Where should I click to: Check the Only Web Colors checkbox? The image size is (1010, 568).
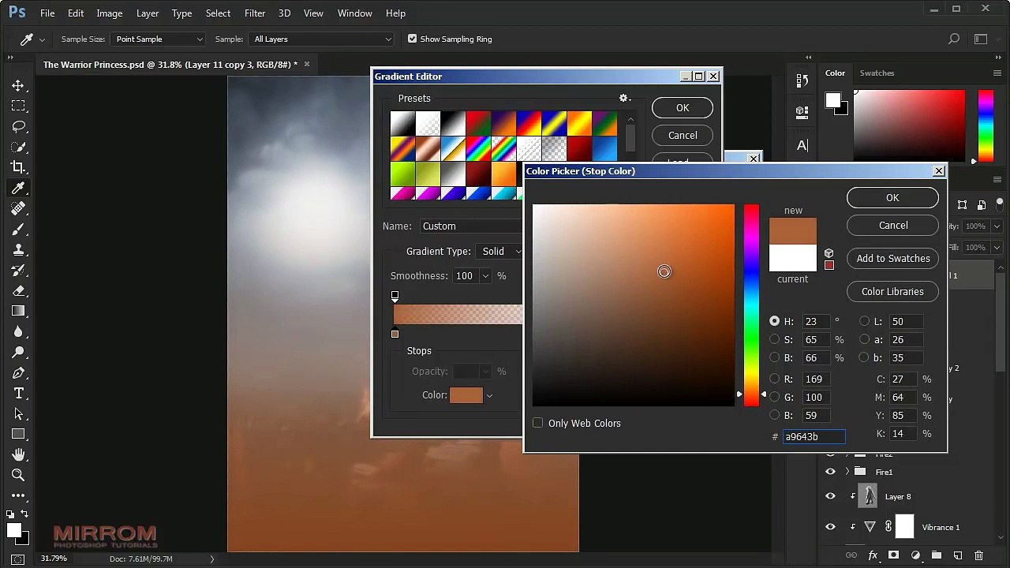[537, 423]
